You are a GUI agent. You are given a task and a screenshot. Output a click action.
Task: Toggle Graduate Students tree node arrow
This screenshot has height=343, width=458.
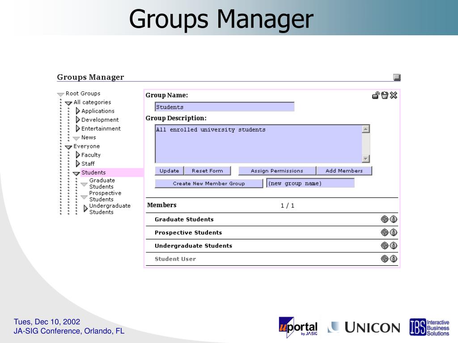[84, 184]
